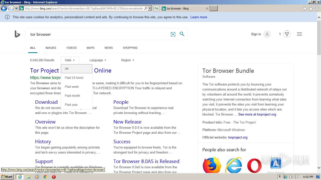Expand the address bar autocomplete dropdown
This screenshot has width=321, height=180.
point(150,8)
